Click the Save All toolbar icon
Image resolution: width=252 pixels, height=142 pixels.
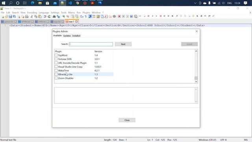click(14, 17)
